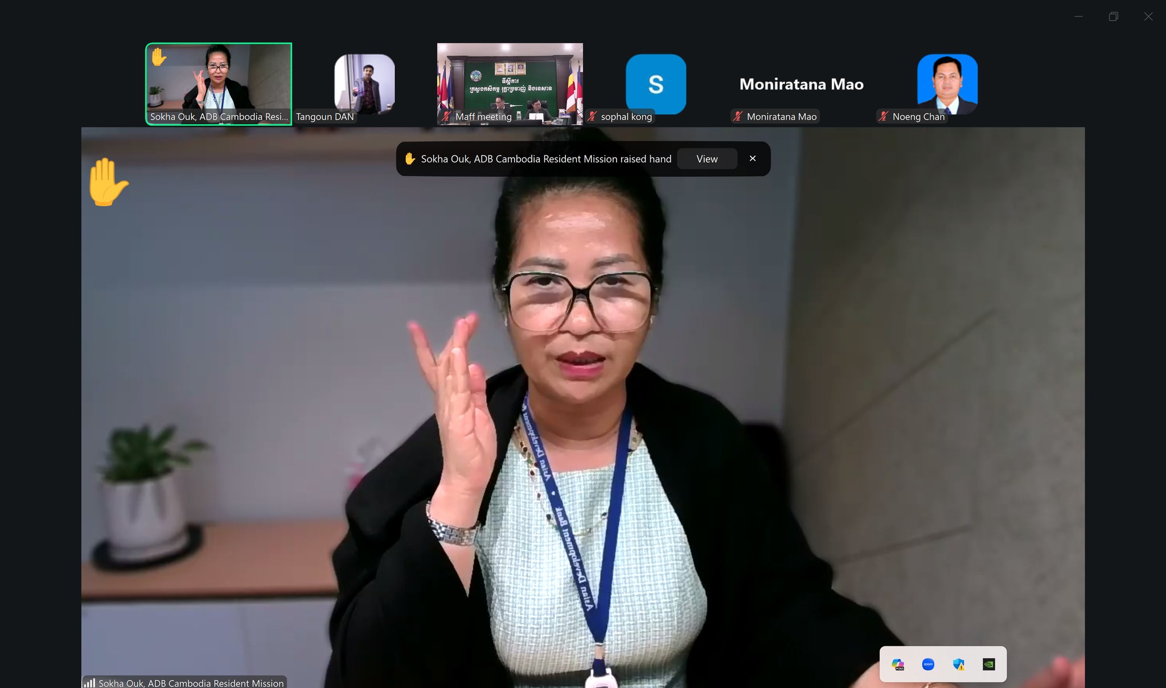Select the Maff meeting video tile
This screenshot has height=688, width=1166.
510,80
